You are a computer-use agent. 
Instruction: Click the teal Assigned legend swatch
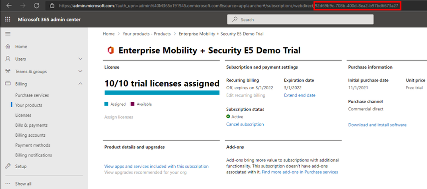tap(106, 104)
